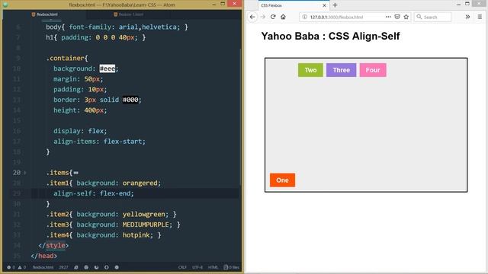488x274 pixels.
Task: Reload the flexbox page
Action: pos(273,17)
